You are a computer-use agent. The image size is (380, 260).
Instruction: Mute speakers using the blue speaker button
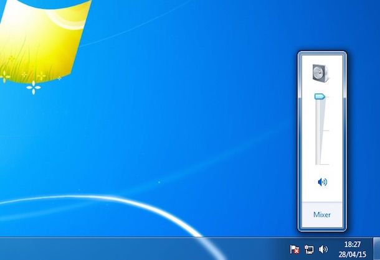tap(322, 182)
